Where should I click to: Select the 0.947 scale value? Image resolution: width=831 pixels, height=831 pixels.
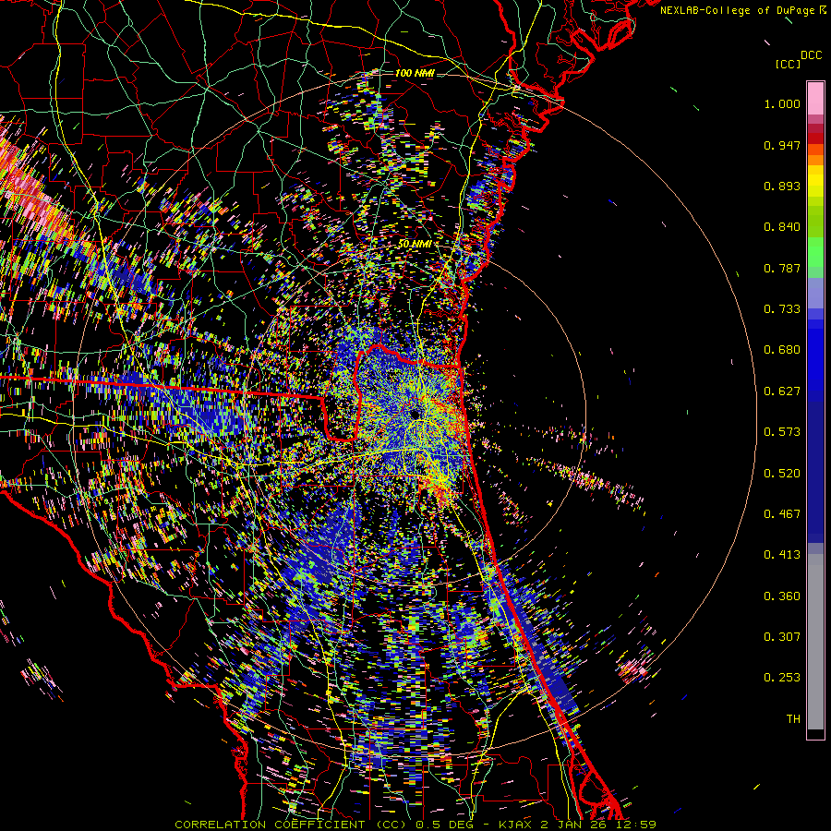coord(782,145)
